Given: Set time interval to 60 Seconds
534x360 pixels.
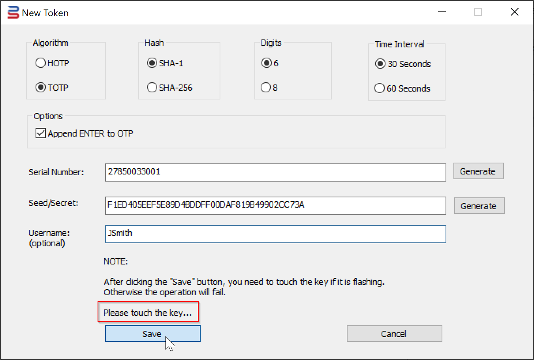Looking at the screenshot, I should pos(380,88).
